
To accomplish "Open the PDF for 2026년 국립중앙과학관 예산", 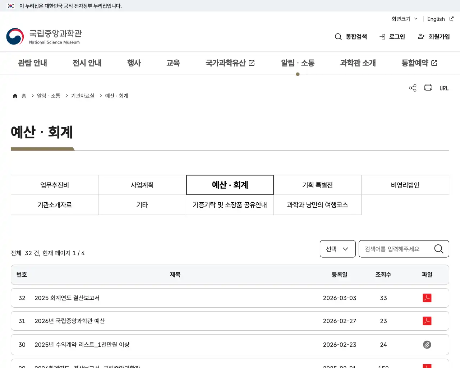I will point(427,321).
